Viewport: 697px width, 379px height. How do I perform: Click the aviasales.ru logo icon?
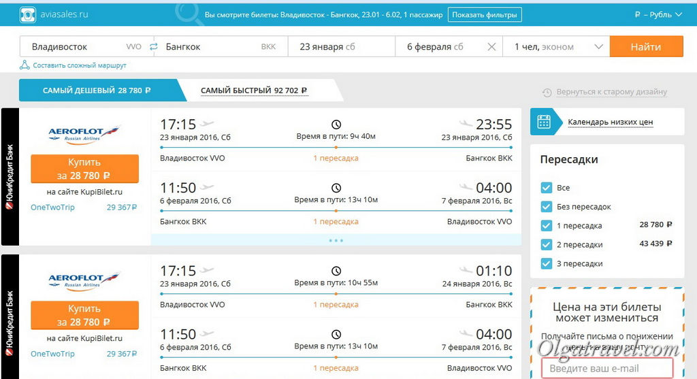click(28, 14)
